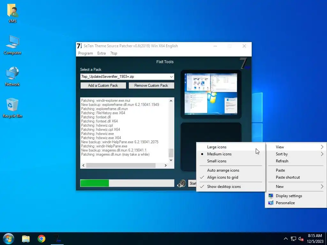Click the 7tsp taskbar icon
This screenshot has height=245, width=327.
coord(57,239)
